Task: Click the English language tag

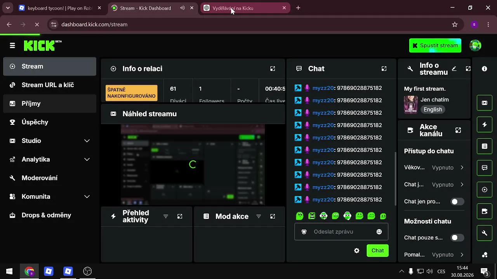Action: pos(433,110)
